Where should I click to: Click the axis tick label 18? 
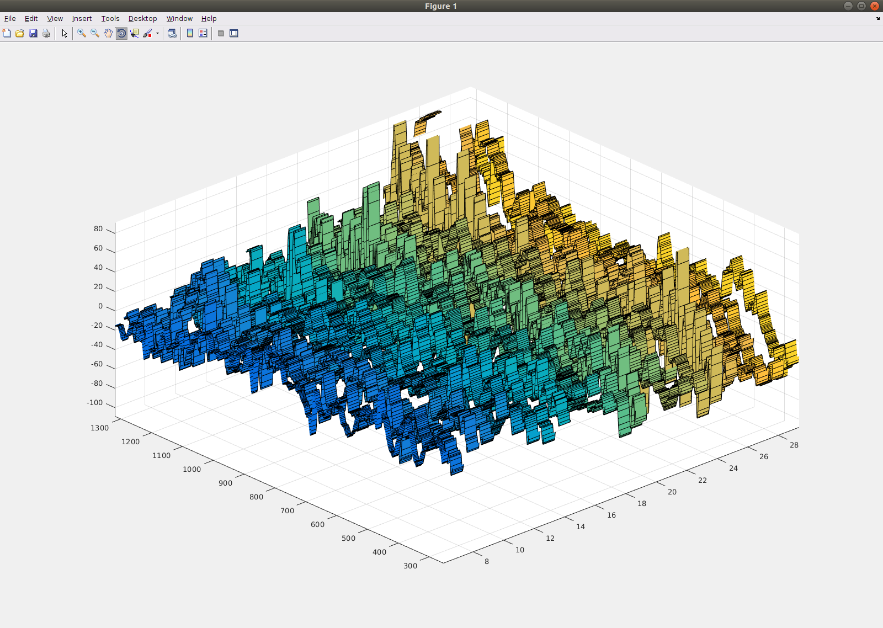pyautogui.click(x=642, y=503)
